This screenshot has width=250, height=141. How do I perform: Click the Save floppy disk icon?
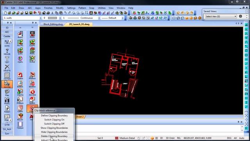point(27,13)
